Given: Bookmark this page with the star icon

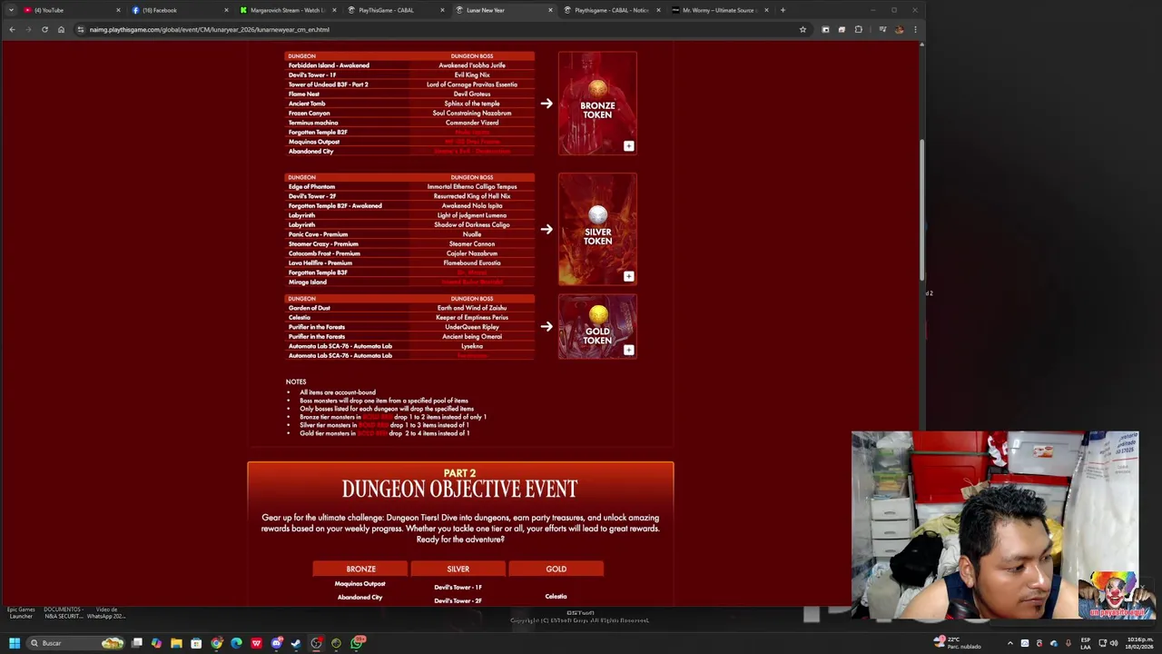Looking at the screenshot, I should click(x=803, y=29).
